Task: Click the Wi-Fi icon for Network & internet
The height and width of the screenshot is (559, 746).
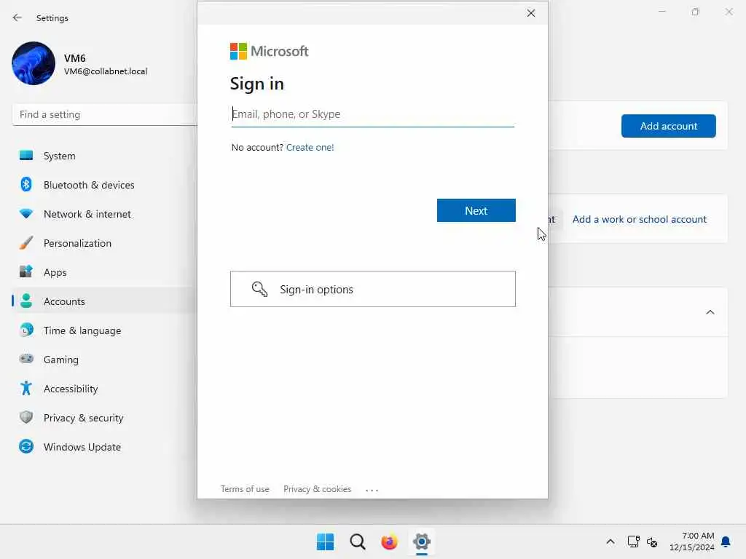Action: (26, 214)
